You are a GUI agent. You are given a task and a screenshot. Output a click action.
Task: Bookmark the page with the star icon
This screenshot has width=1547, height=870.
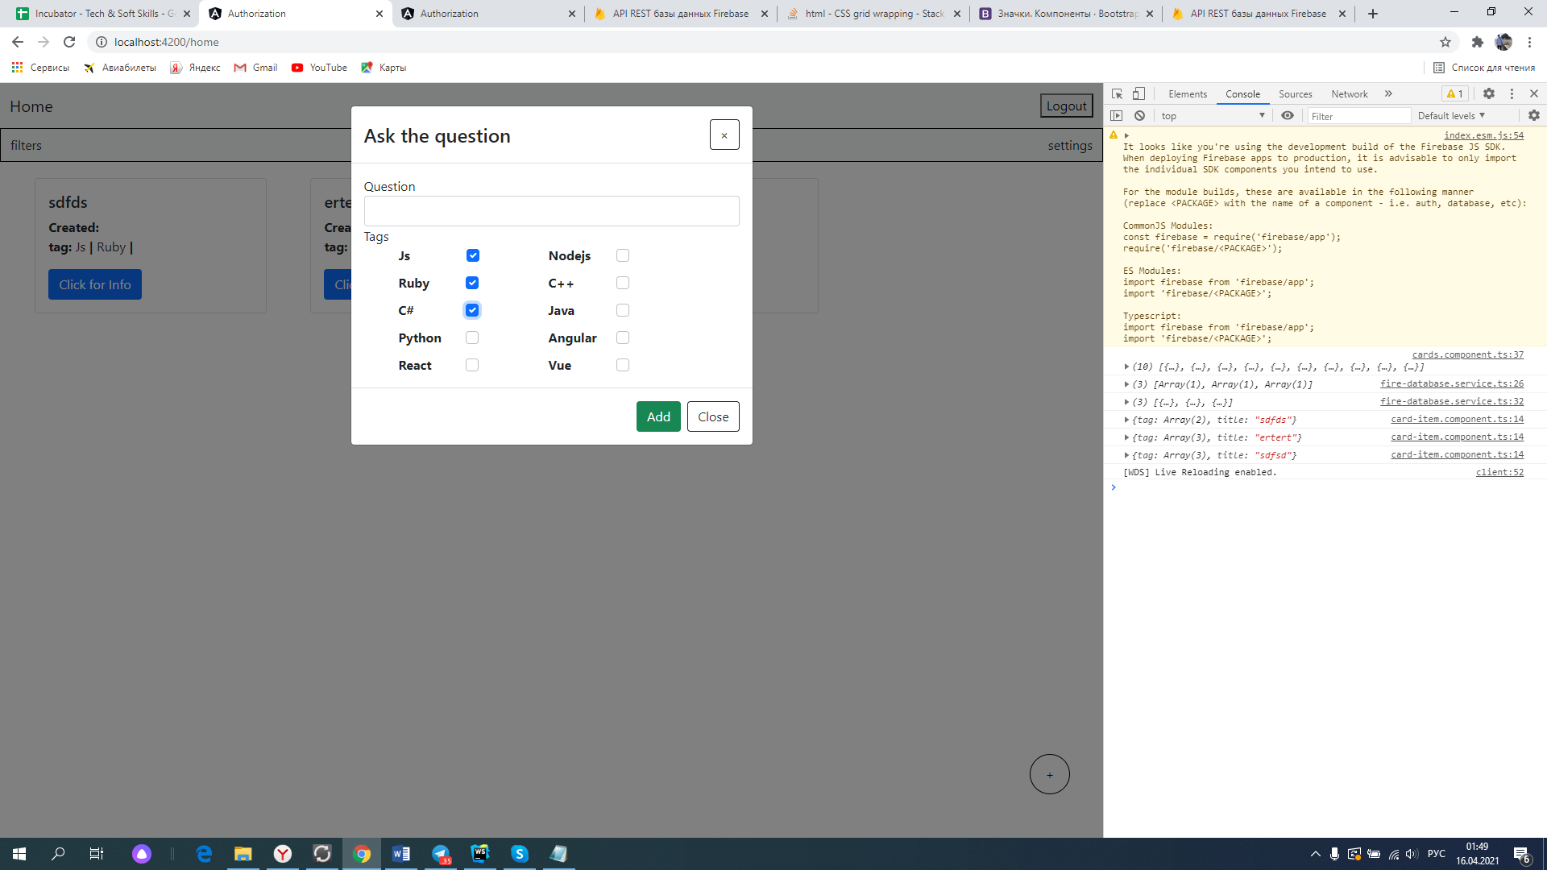point(1445,42)
